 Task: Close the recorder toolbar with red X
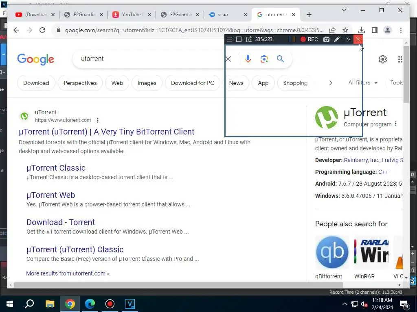click(x=358, y=39)
